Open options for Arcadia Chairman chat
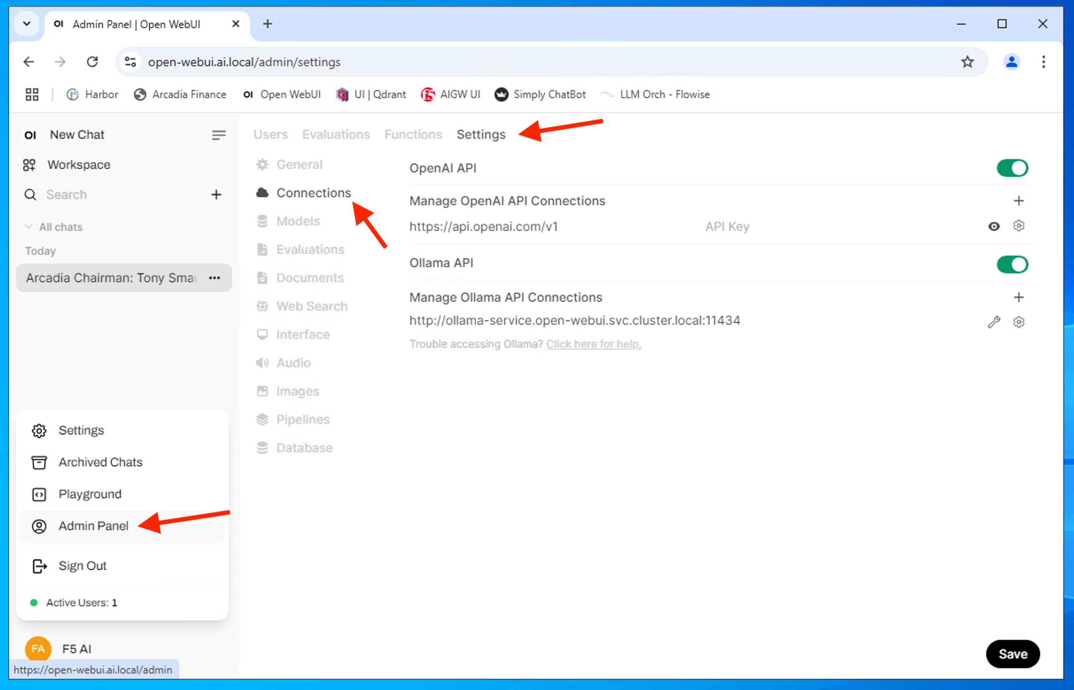Image resolution: width=1074 pixels, height=690 pixels. coord(214,278)
